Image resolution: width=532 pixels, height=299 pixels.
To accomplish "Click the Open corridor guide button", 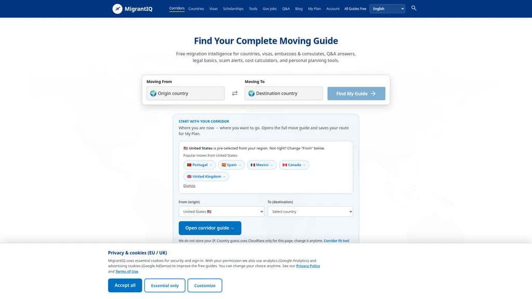I will [210, 228].
